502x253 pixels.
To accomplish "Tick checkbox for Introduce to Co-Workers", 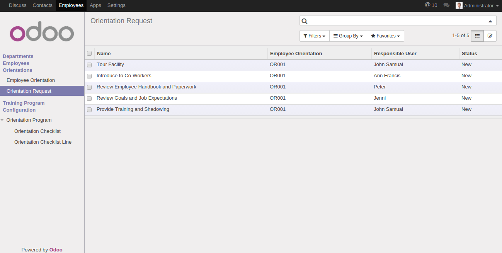I will [89, 76].
